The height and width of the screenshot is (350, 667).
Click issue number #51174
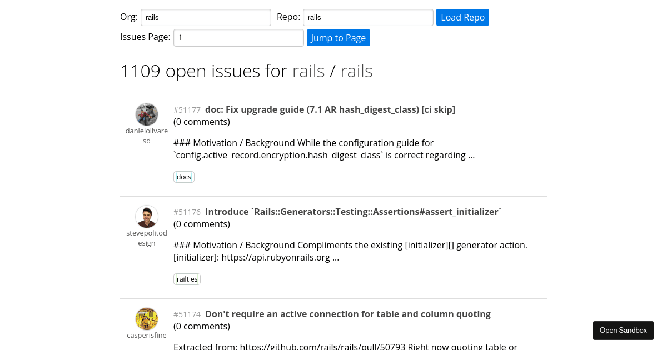tap(187, 314)
